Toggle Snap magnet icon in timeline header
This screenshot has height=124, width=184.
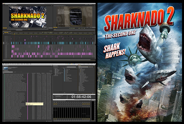coord(5,34)
